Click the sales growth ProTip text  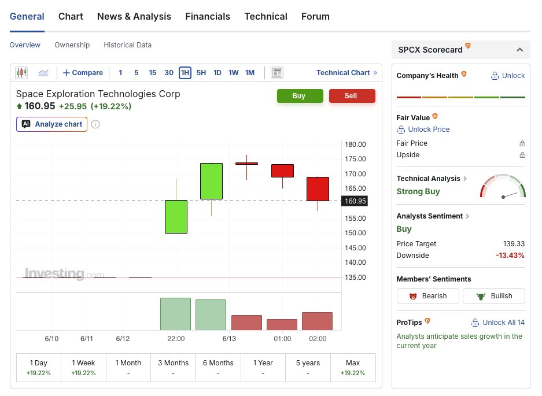459,341
